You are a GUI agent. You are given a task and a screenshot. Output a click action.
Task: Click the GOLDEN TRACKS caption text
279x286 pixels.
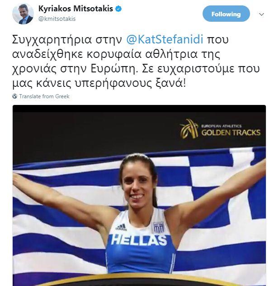point(231,133)
